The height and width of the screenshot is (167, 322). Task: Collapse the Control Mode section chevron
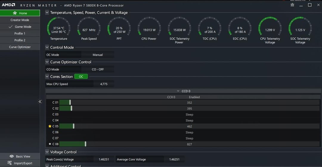pos(47,47)
